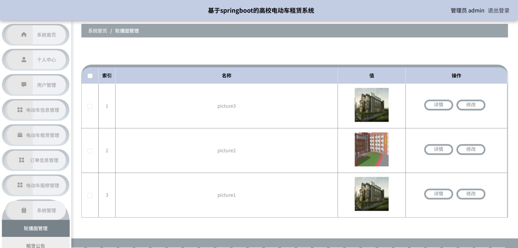The image size is (518, 248).
Task: Open the 电动车报修管理 sidebar menu
Action: click(x=36, y=185)
